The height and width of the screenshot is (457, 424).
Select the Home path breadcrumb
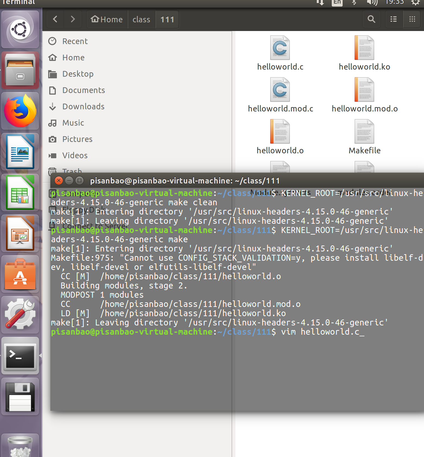(x=107, y=19)
